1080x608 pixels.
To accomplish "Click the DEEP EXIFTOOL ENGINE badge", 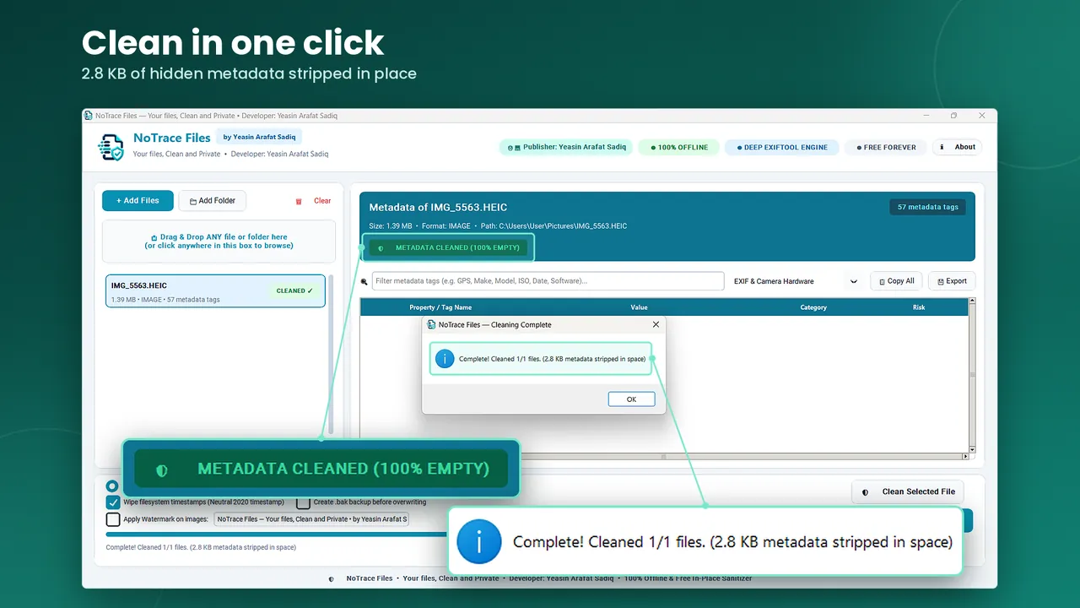I will 782,147.
